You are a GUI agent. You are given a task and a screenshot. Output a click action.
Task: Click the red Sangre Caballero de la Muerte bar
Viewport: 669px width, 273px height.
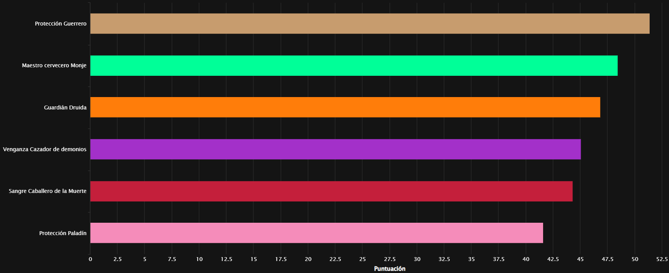[332, 191]
